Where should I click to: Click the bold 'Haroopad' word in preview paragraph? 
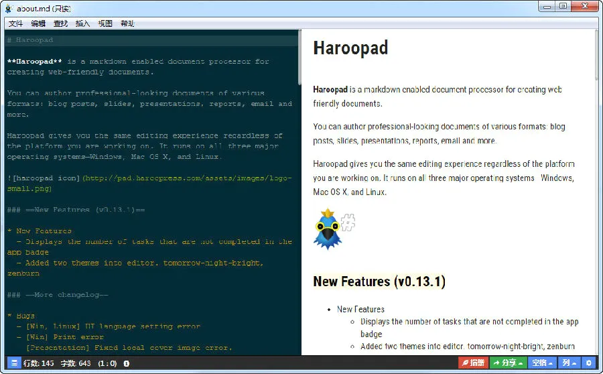[330, 90]
